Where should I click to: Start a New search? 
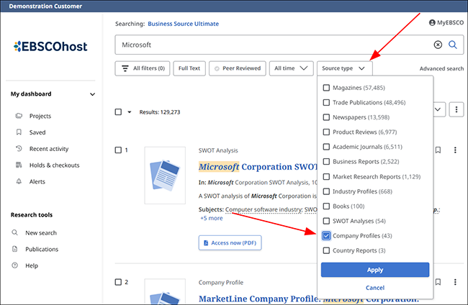[41, 233]
